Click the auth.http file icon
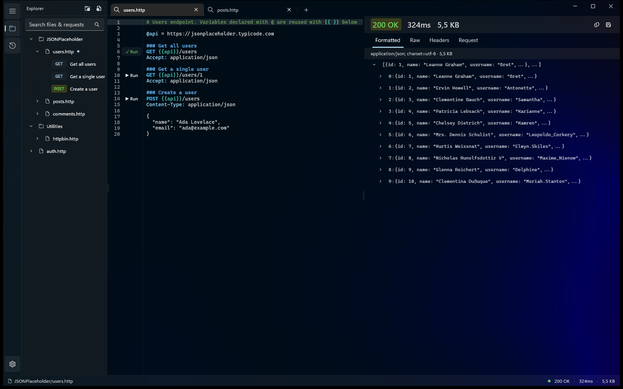623x389 pixels. (x=41, y=151)
